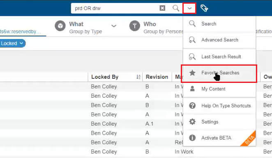Image resolution: width=272 pixels, height=158 pixels.
Task: Click the 'In Work' cell in last row
Action: 184,152
